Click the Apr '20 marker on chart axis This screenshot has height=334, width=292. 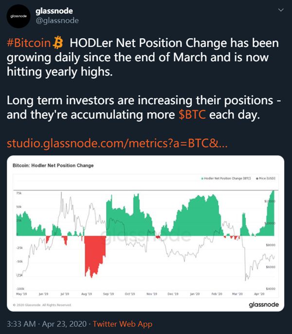[x=259, y=294]
